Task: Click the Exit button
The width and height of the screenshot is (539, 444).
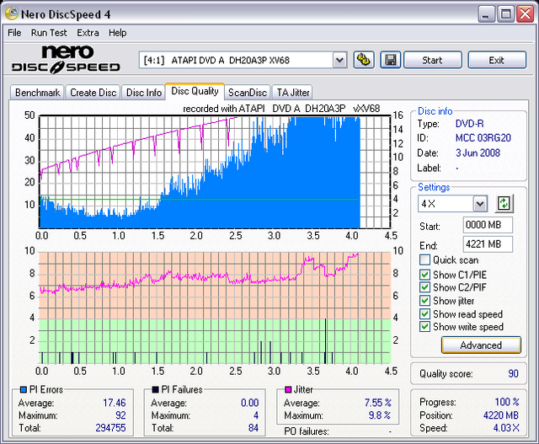Action: point(497,60)
